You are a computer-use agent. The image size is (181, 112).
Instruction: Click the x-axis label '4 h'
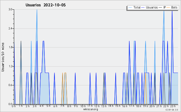41,106
